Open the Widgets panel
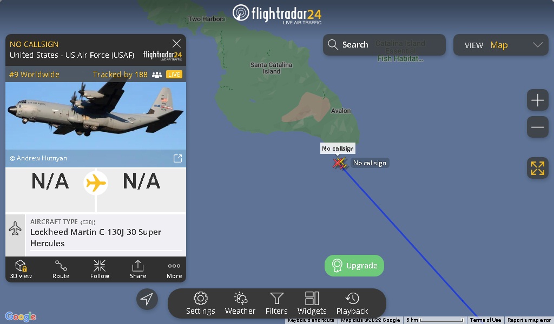Viewport: 554px width, 324px height. (x=312, y=303)
